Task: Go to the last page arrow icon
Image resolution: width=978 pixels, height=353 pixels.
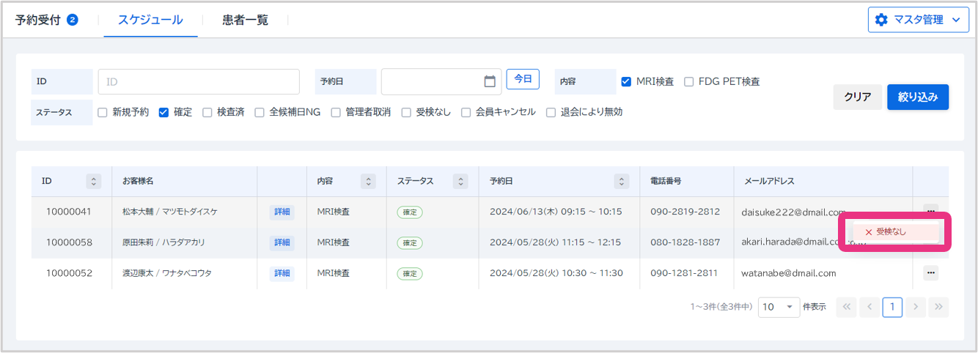Action: [x=938, y=307]
